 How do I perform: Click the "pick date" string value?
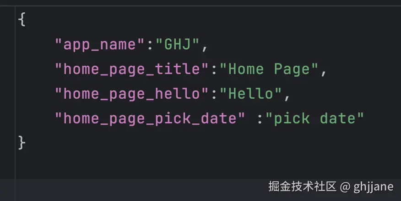[x=318, y=119]
